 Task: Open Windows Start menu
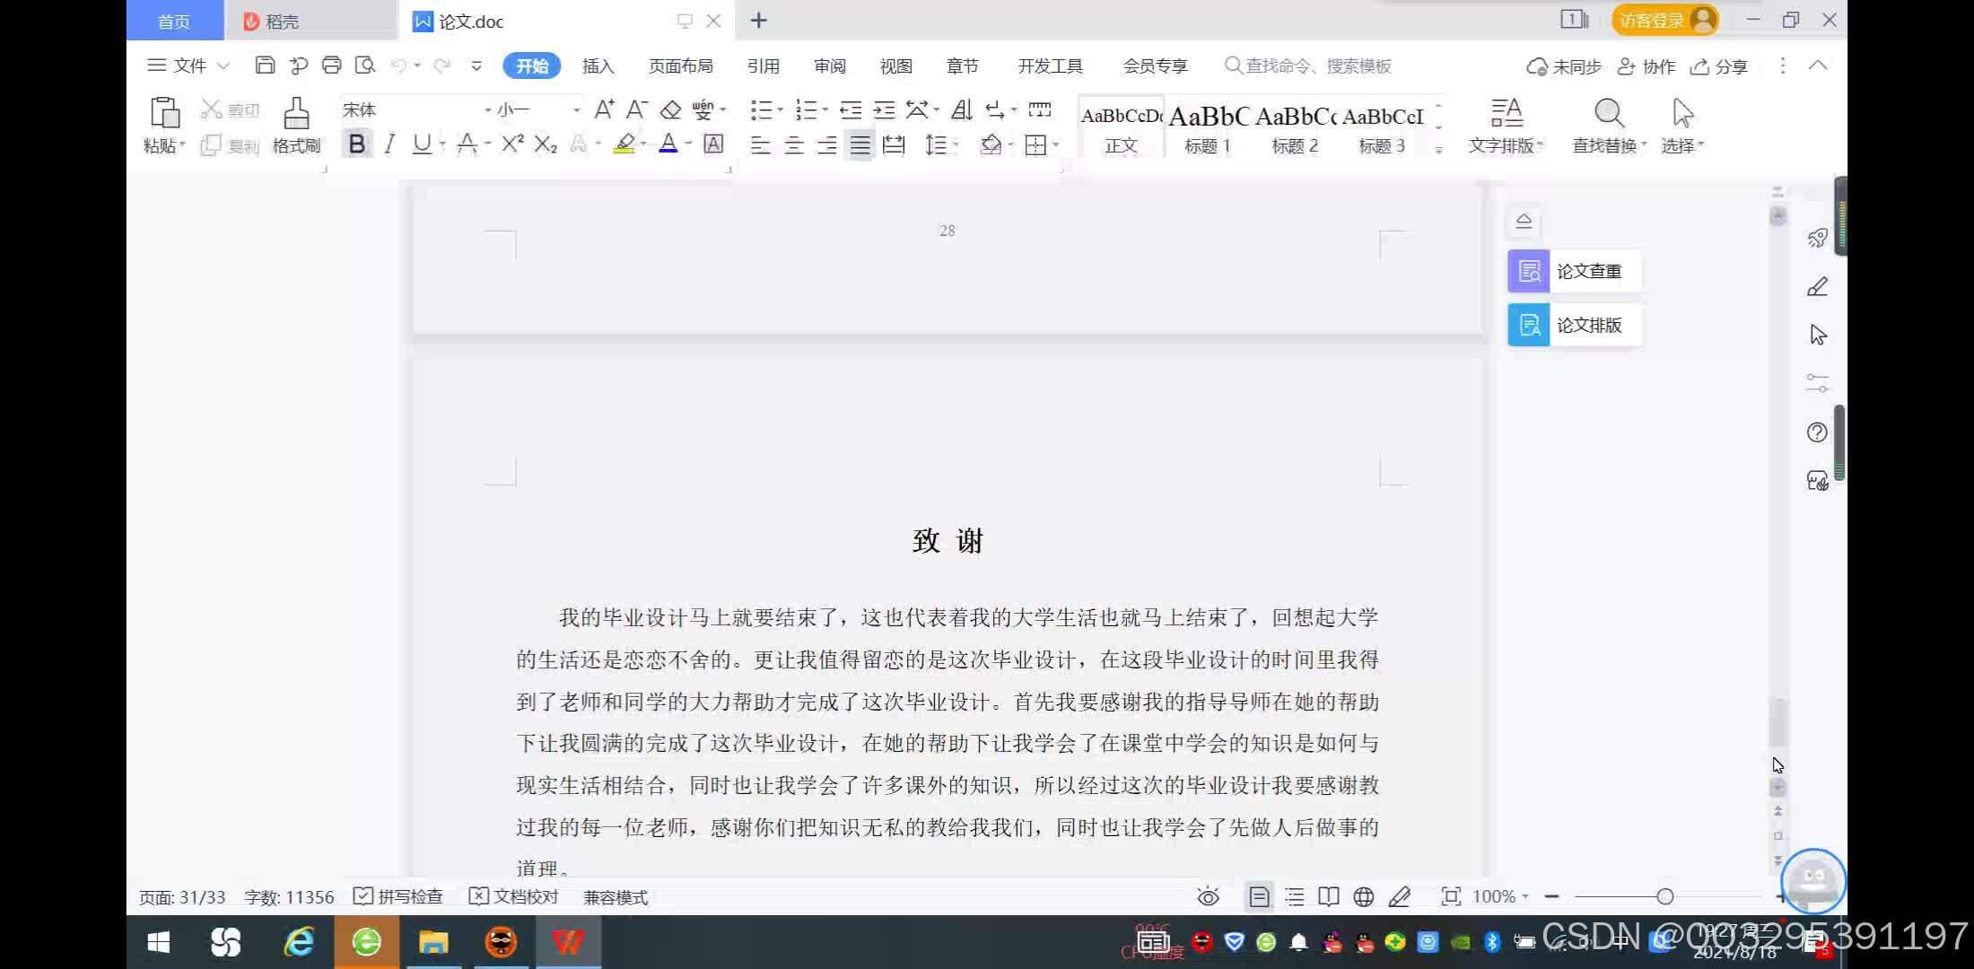[x=159, y=942]
